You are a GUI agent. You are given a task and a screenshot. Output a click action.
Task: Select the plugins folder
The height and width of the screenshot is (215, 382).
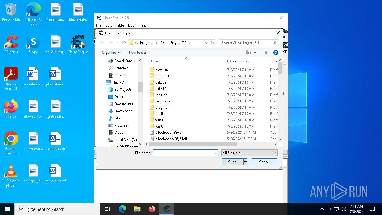point(161,107)
